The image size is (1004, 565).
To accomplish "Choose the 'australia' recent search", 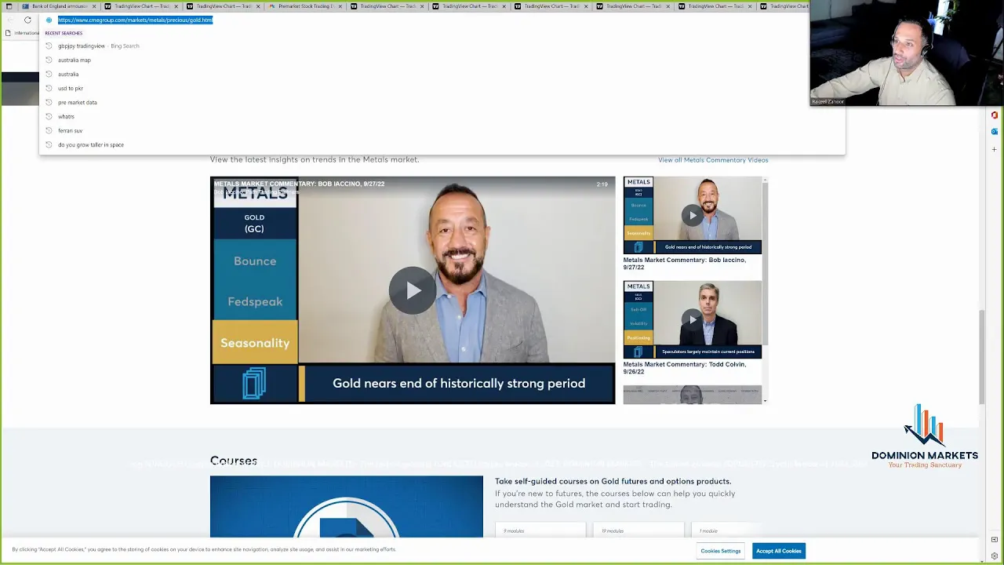I will click(442, 74).
